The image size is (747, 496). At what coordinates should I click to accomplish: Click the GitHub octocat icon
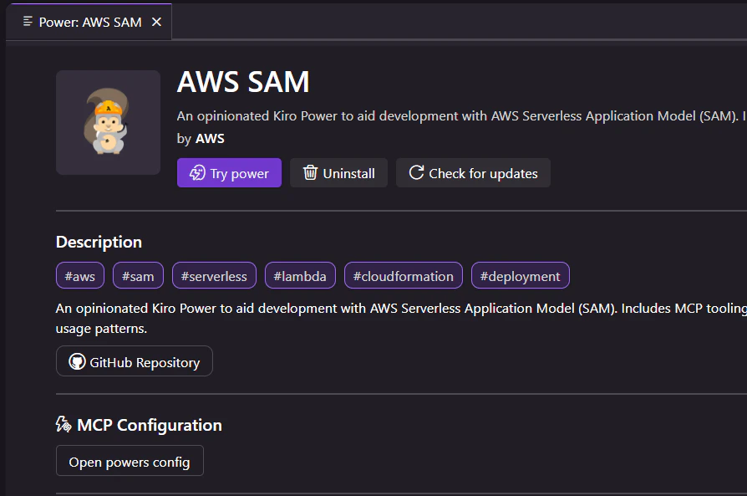[77, 361]
